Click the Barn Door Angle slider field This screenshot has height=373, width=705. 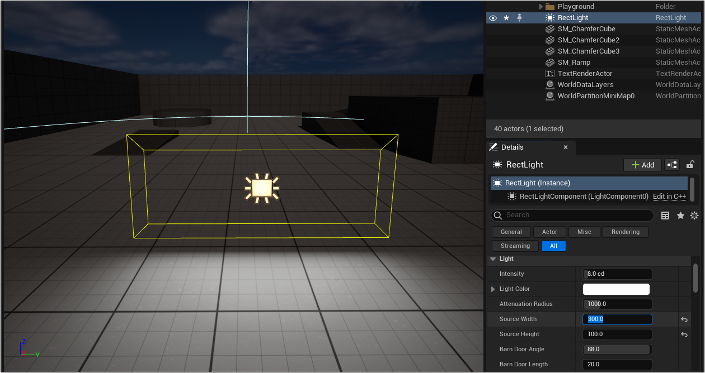617,350
